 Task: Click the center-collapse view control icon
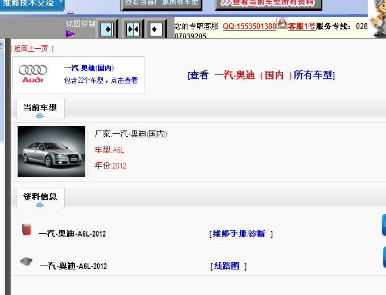[x=133, y=29]
